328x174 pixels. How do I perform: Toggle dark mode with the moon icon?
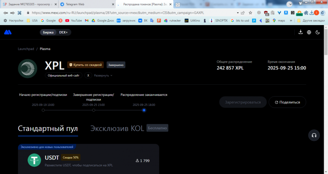(x=318, y=32)
